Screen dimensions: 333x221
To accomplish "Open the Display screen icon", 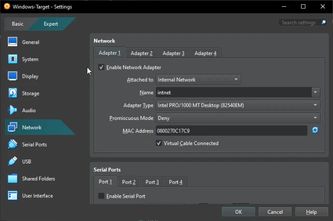I will 13,76.
